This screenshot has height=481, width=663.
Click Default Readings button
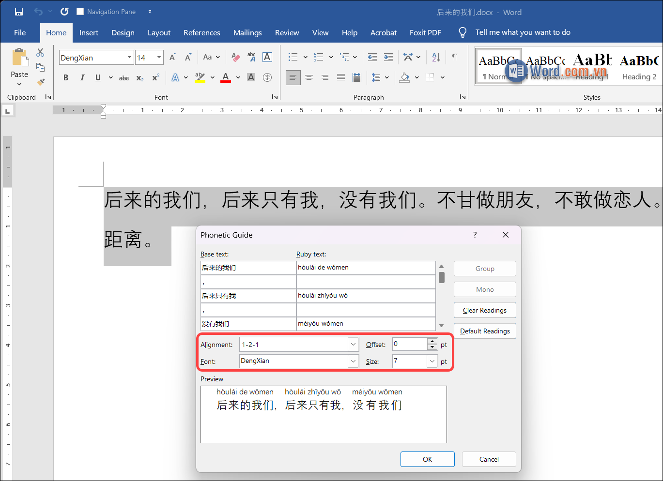(x=485, y=331)
